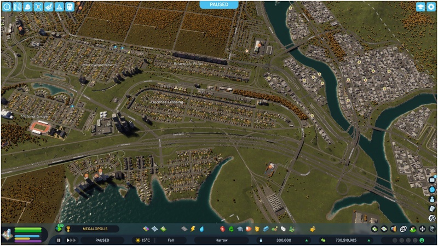Open the 300,000 population panel
Viewport: 438px width, 246px height.
tap(284, 240)
